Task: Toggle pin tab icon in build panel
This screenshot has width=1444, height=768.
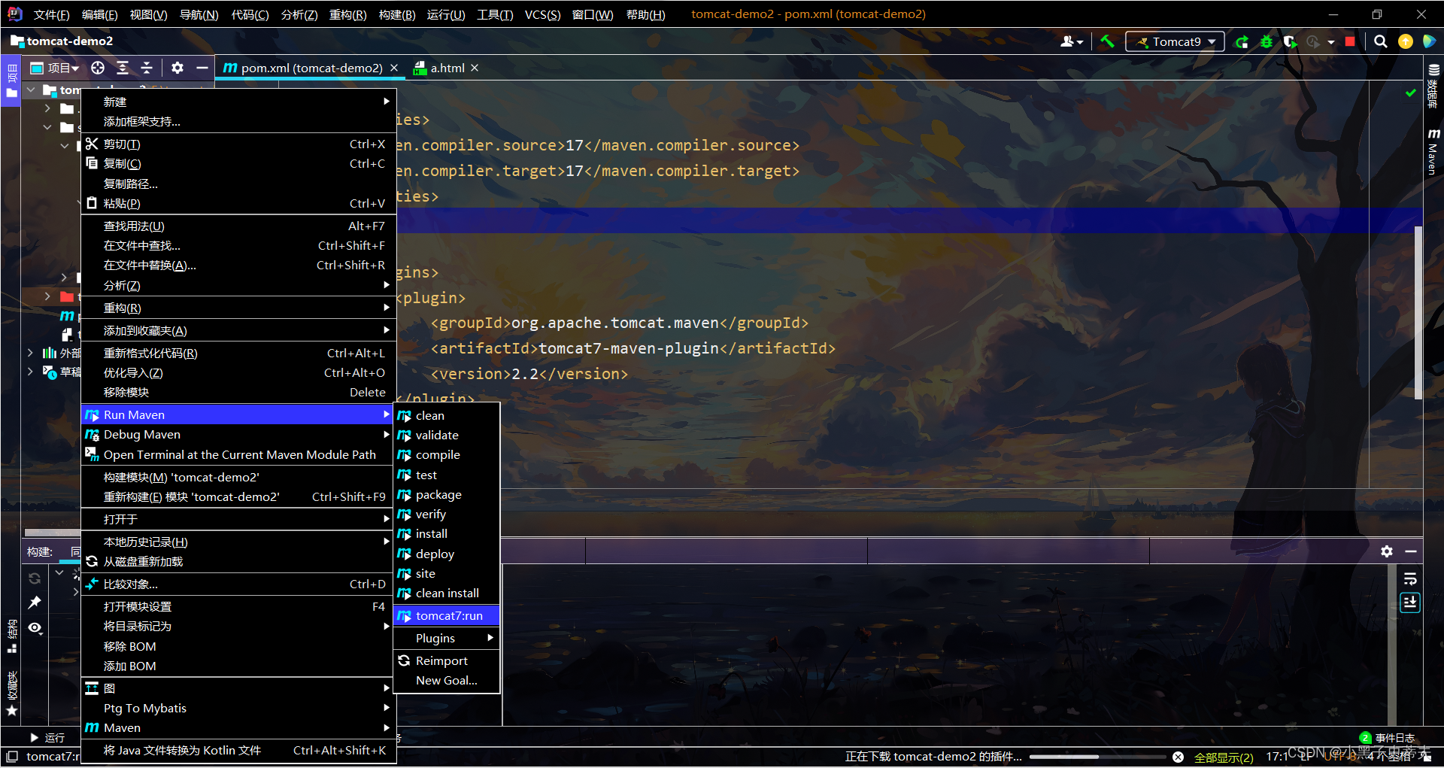Action: pos(35,603)
